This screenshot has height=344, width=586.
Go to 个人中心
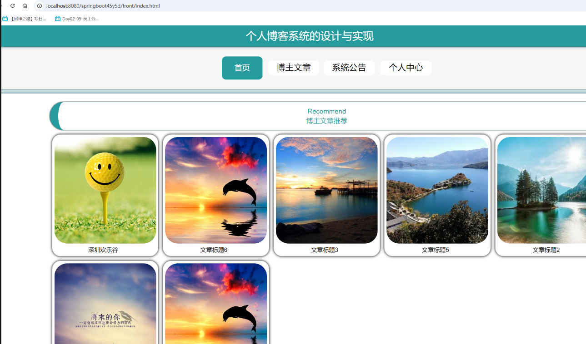point(406,67)
